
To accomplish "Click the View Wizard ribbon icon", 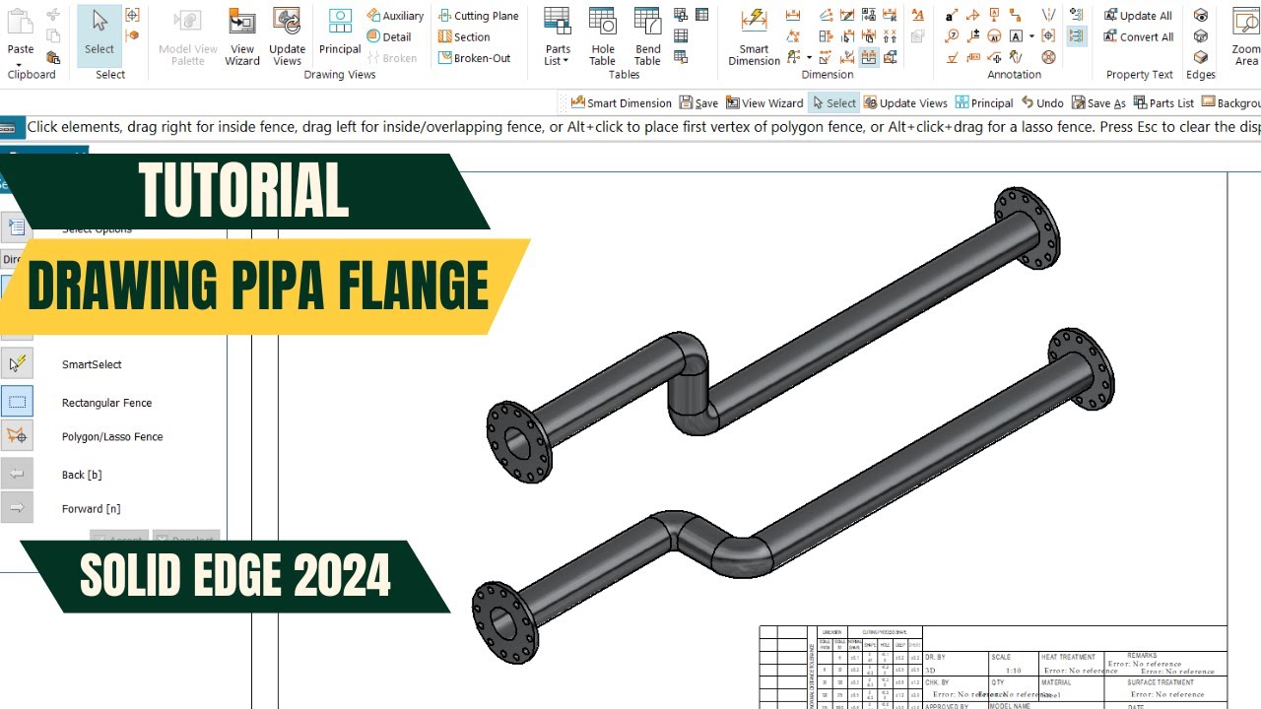I will point(241,37).
